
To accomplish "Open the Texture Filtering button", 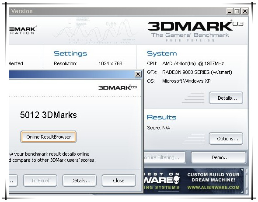I will [164, 157].
